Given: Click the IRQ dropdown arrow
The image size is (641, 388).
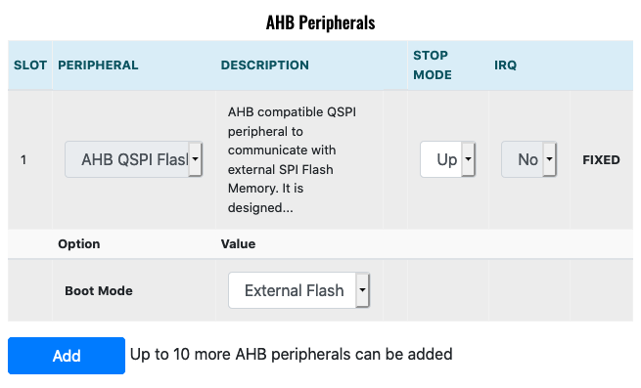Looking at the screenshot, I should click(x=549, y=159).
